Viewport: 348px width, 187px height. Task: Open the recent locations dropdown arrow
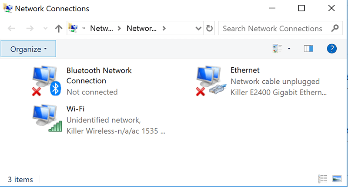pos(45,29)
